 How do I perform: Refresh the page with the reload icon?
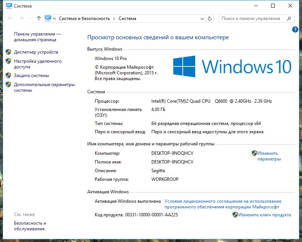click(x=210, y=18)
